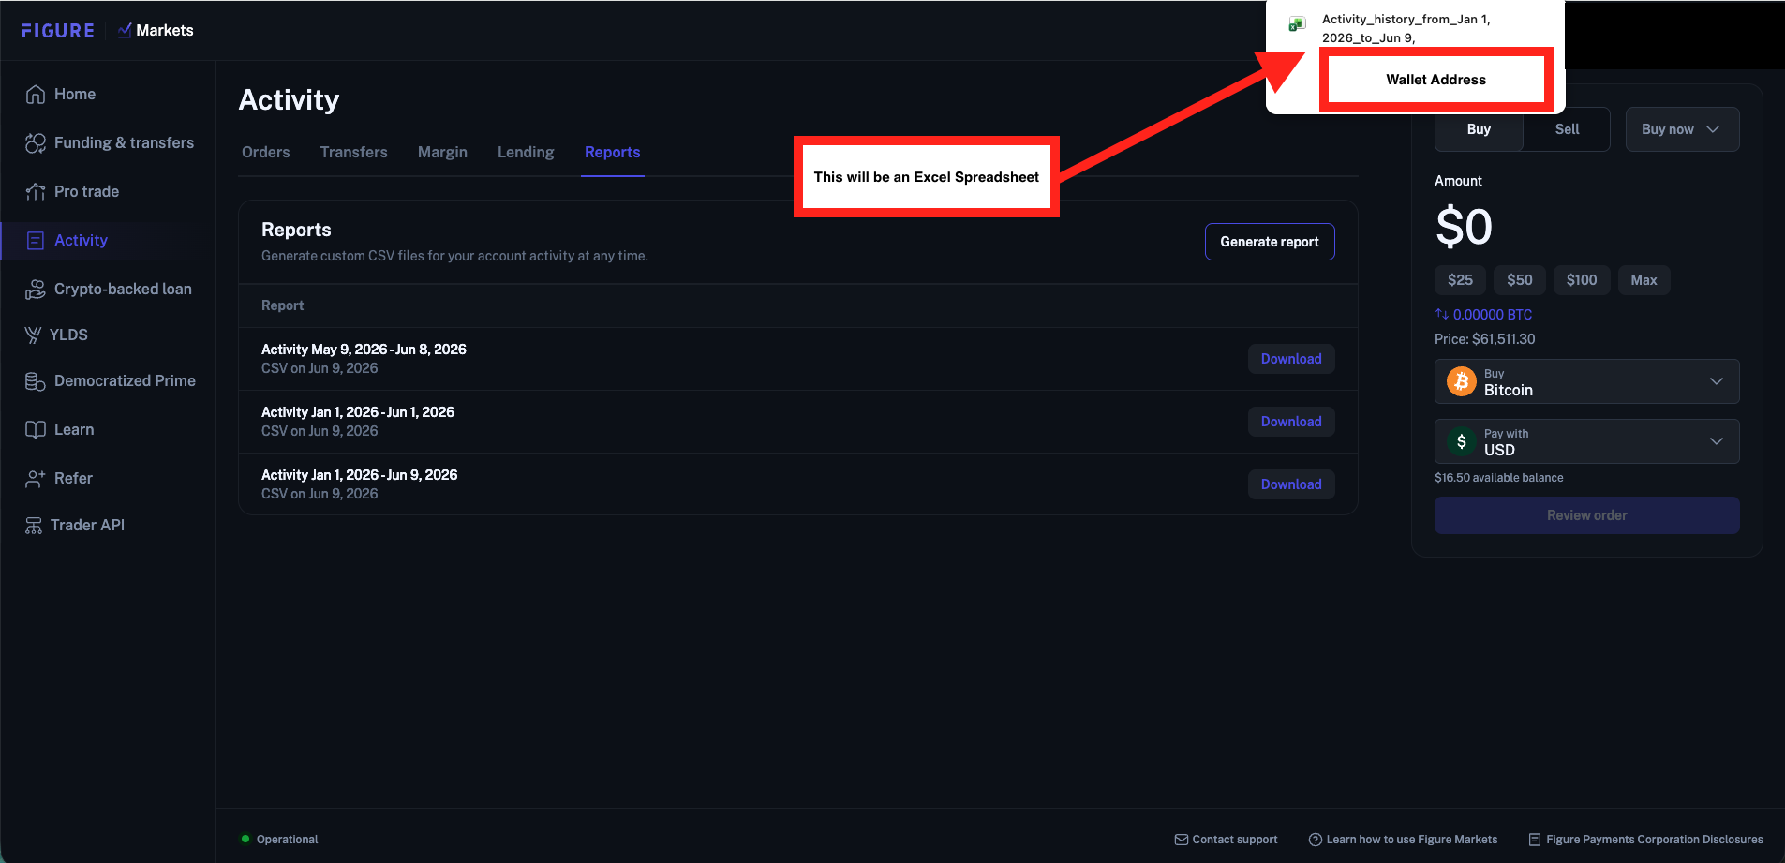Click the "Price: $61,511.30" text

[1485, 339]
